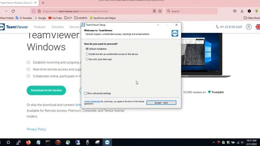This screenshot has width=260, height=146.
Task: Close the TeamViewer Setup dialog
Action: (x=176, y=25)
